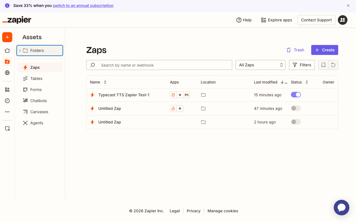The width and height of the screenshot is (356, 222).
Task: Click the orange plus create button in sidebar
Action: click(x=7, y=37)
